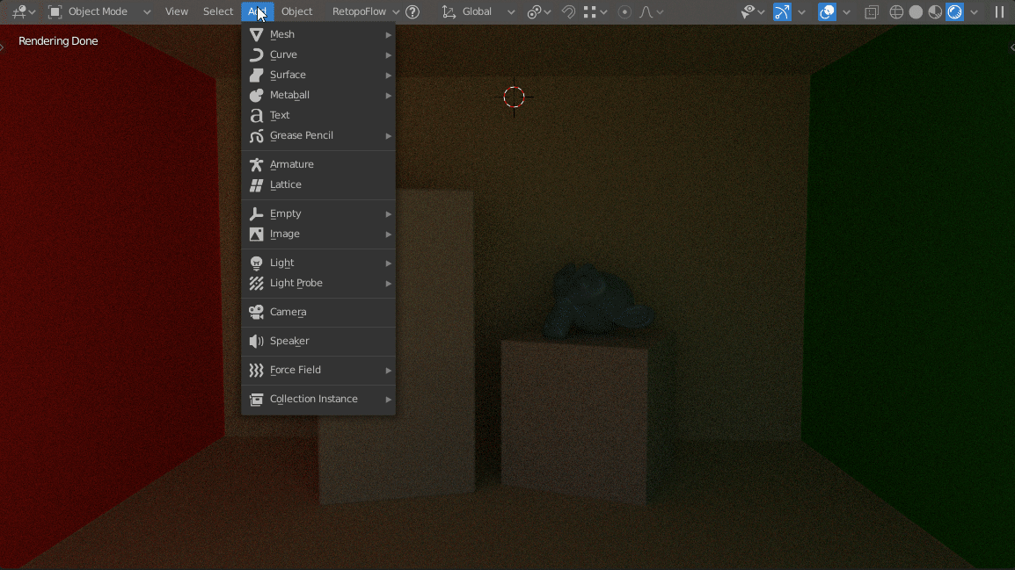Click the Camera icon
This screenshot has height=570, width=1015.
coord(256,312)
